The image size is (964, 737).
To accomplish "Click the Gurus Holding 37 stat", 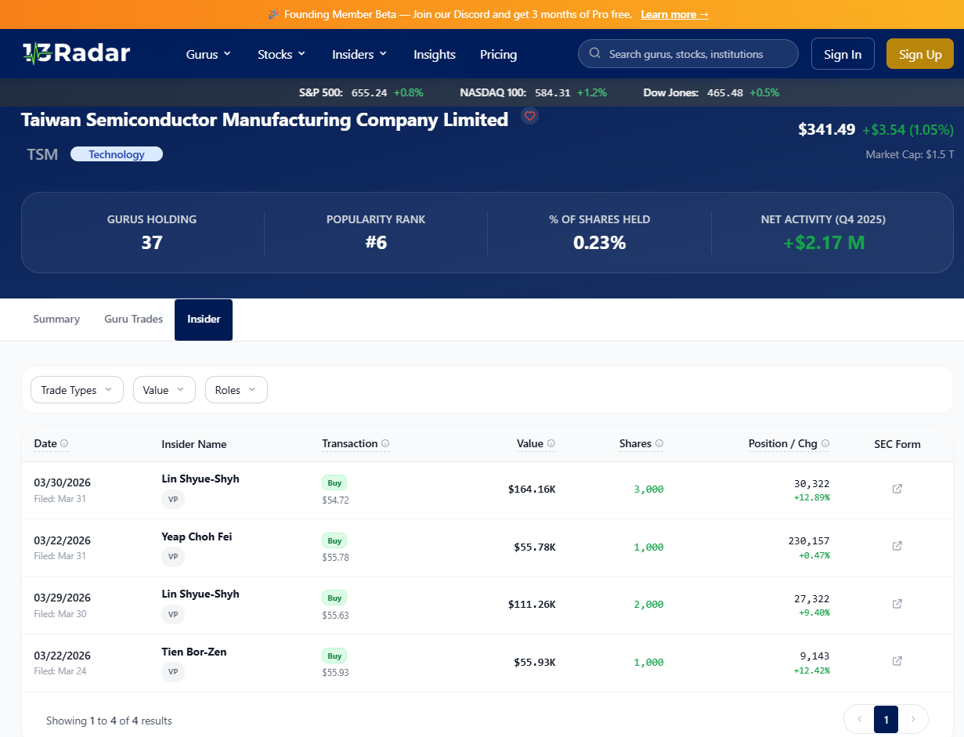I will point(152,233).
